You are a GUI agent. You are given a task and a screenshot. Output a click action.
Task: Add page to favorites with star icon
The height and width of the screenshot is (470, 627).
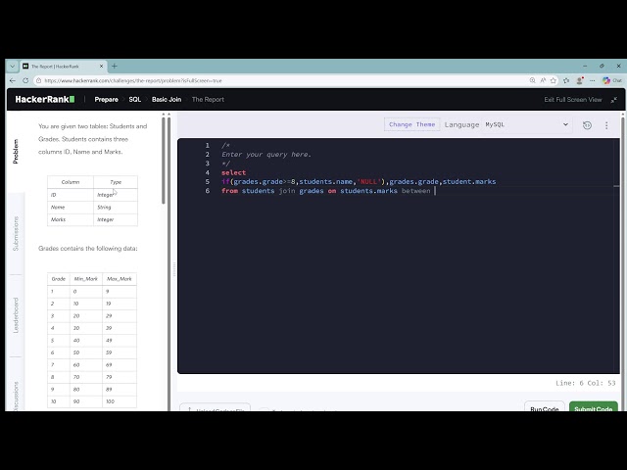pos(554,80)
